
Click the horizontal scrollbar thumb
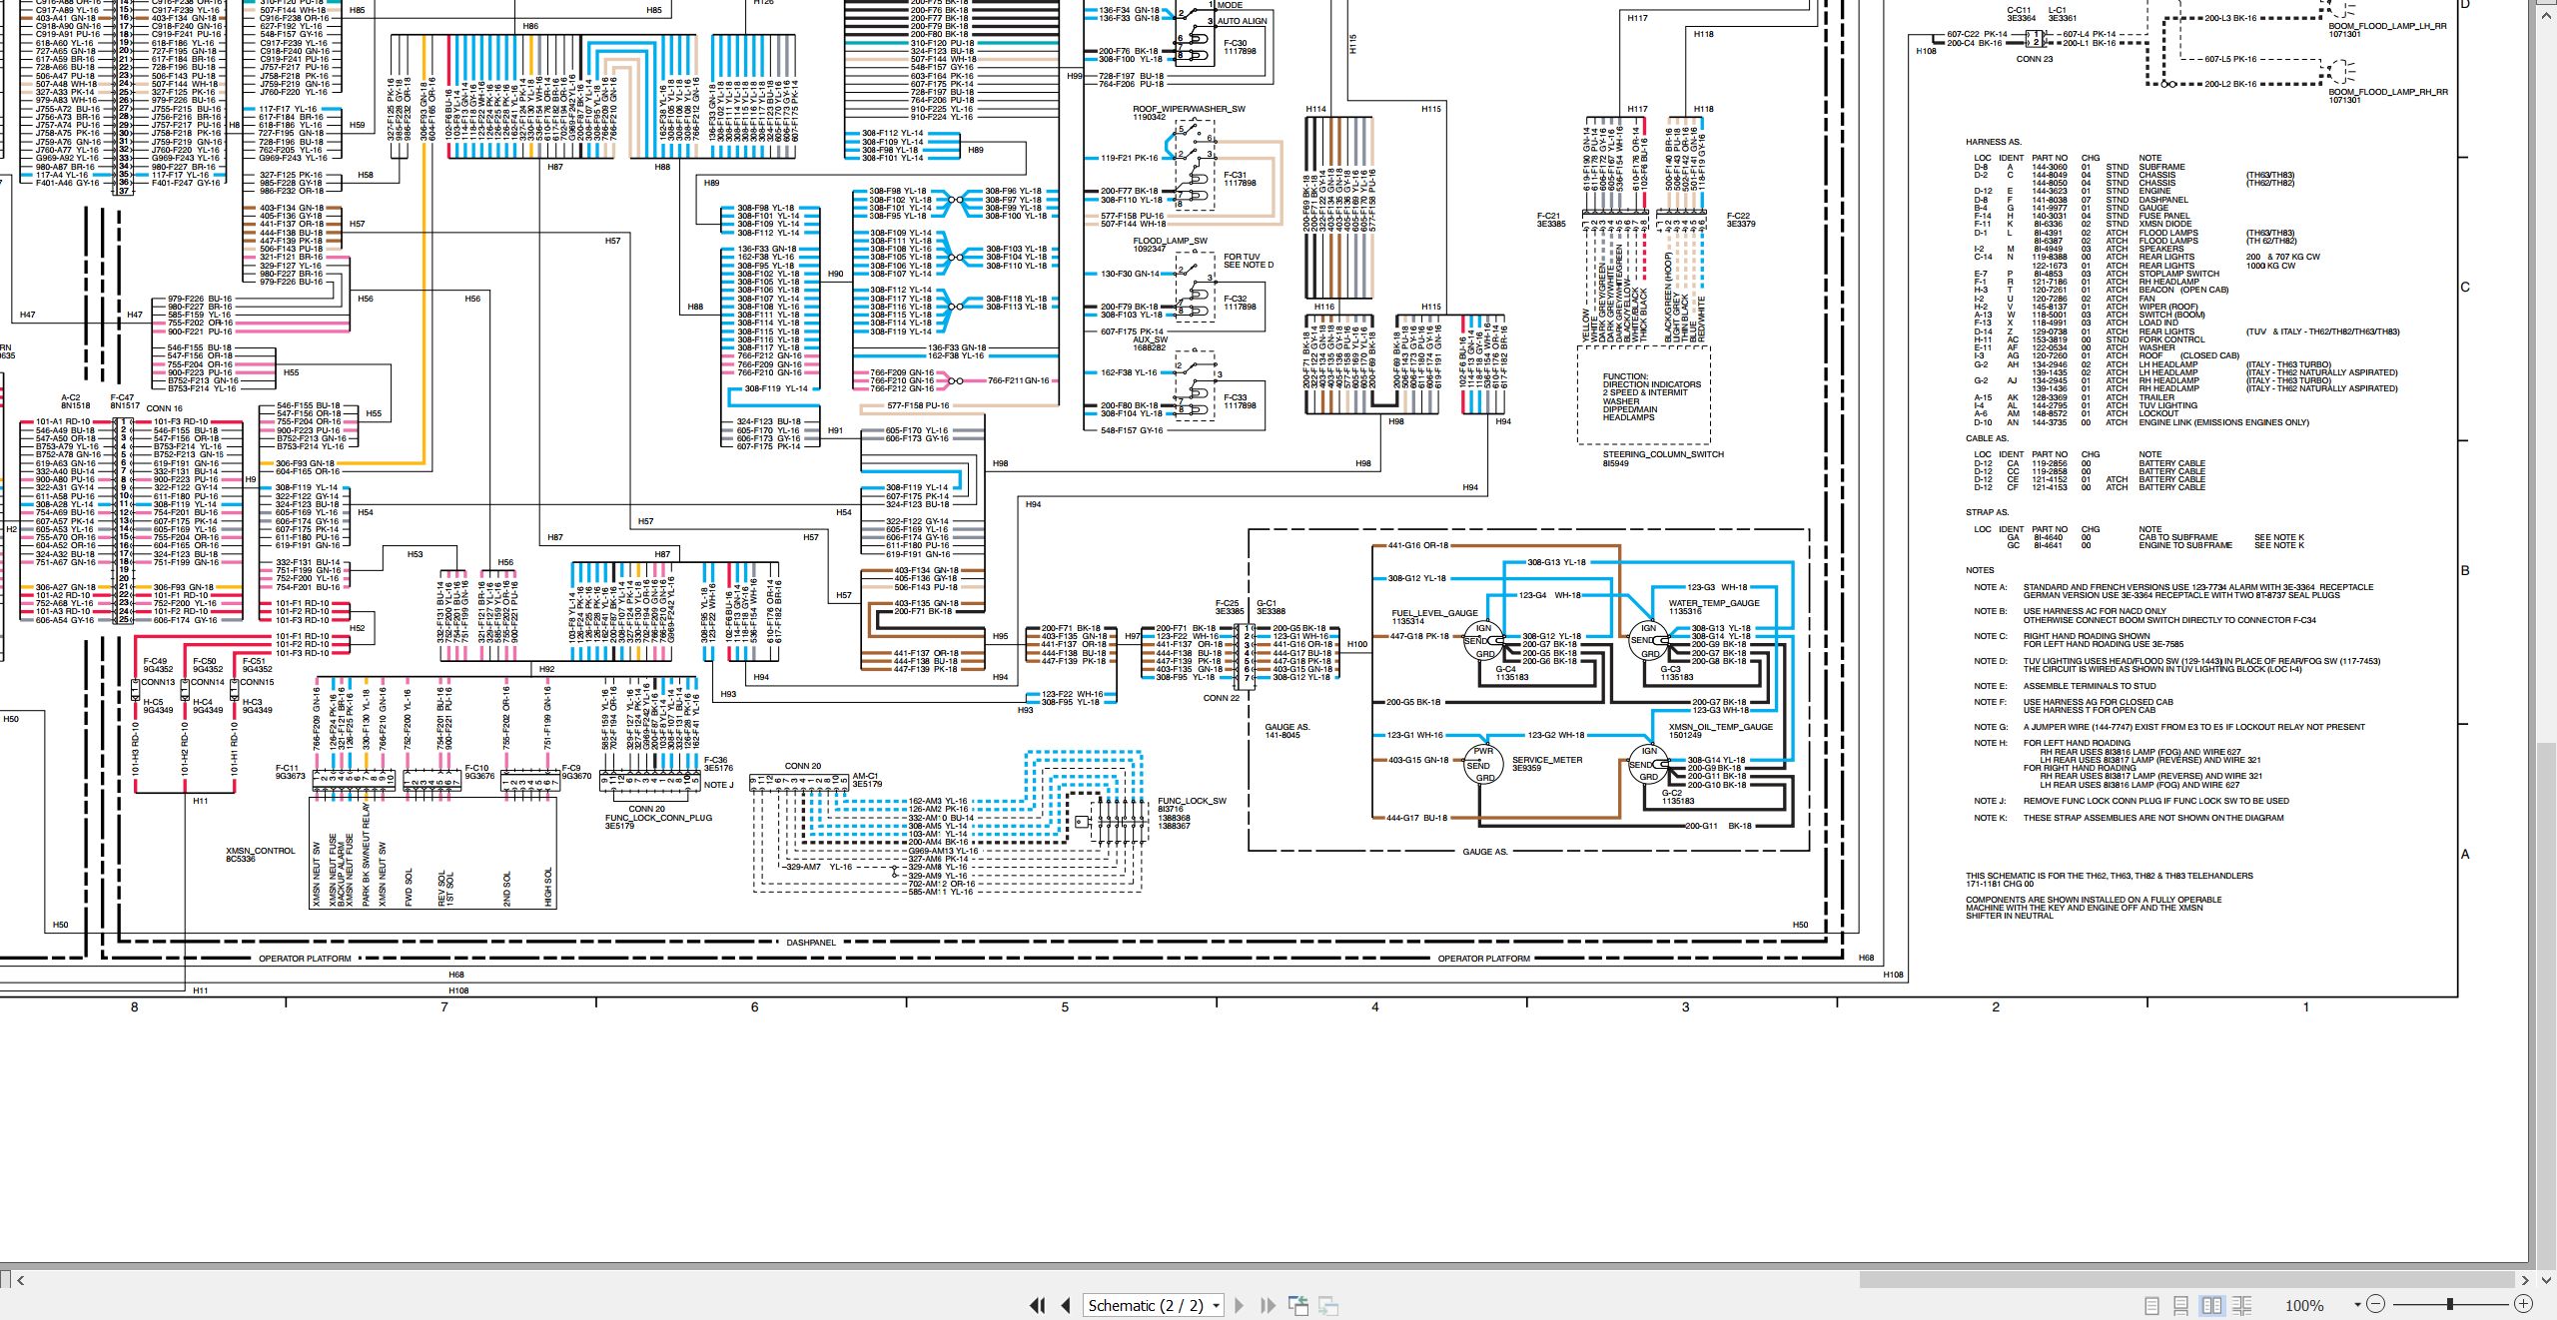pos(2186,1279)
